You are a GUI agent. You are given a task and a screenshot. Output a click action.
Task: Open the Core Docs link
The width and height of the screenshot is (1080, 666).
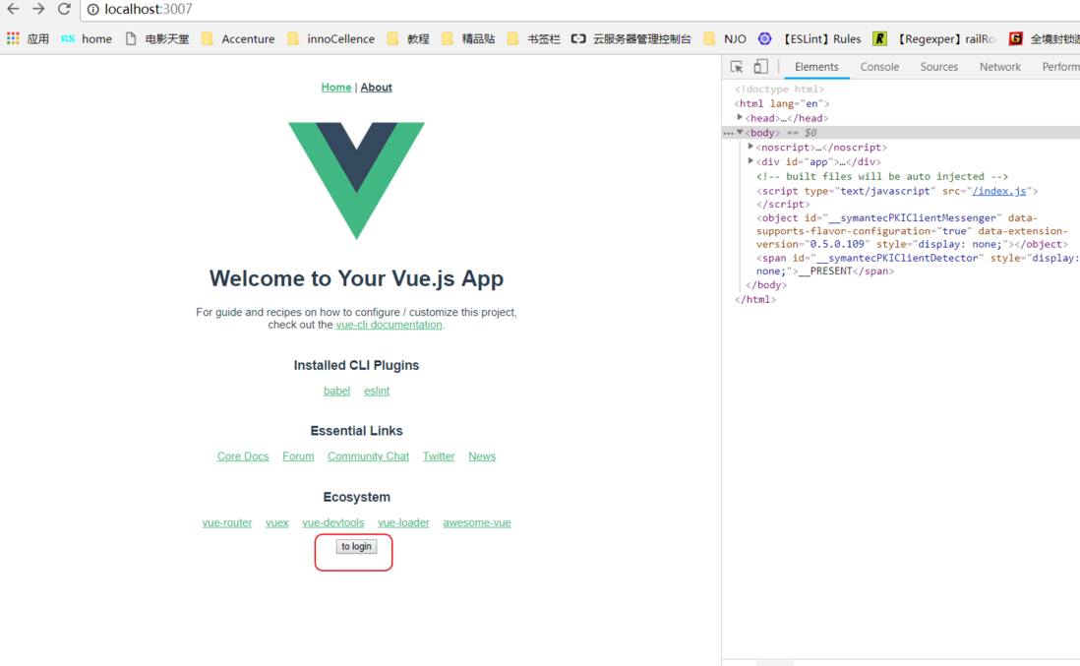pyautogui.click(x=243, y=455)
